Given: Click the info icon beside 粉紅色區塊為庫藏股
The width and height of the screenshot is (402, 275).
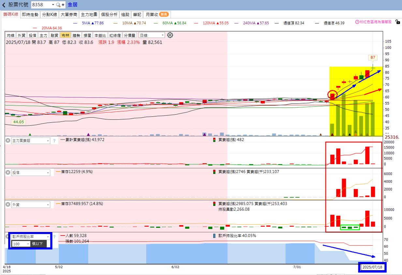Looking at the screenshot, I should 357,22.
